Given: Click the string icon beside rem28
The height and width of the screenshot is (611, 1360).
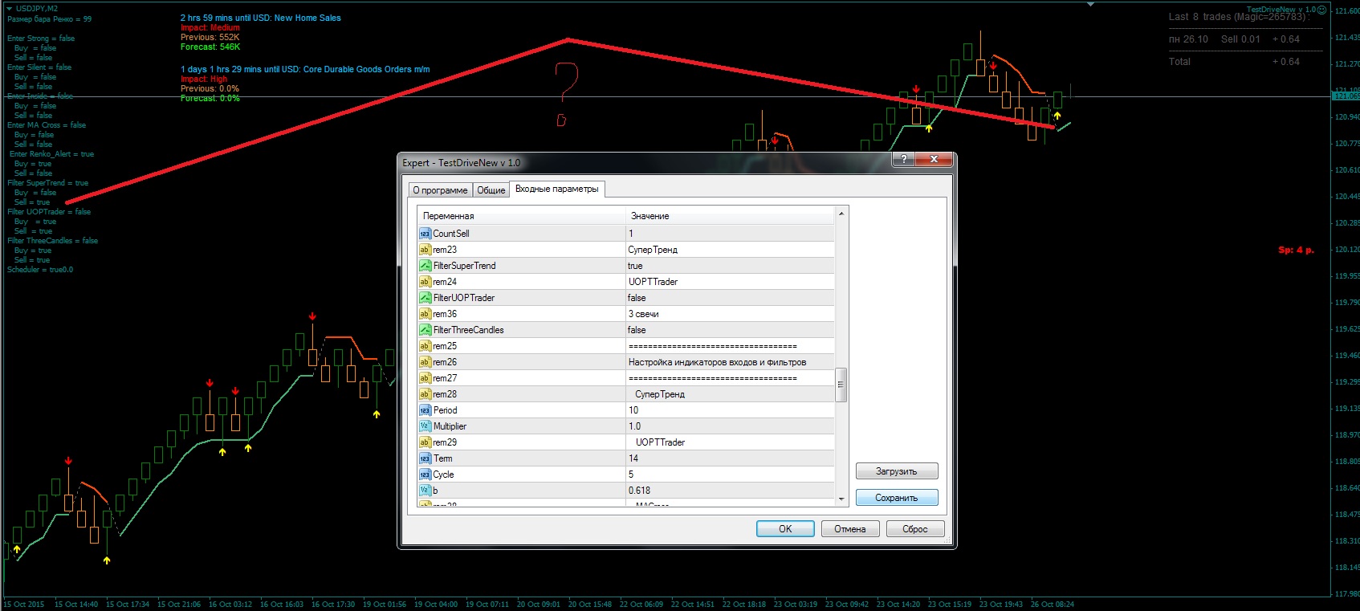Looking at the screenshot, I should 425,394.
